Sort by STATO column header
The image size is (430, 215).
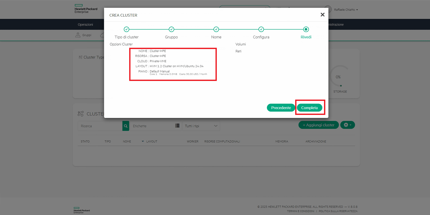point(85,141)
